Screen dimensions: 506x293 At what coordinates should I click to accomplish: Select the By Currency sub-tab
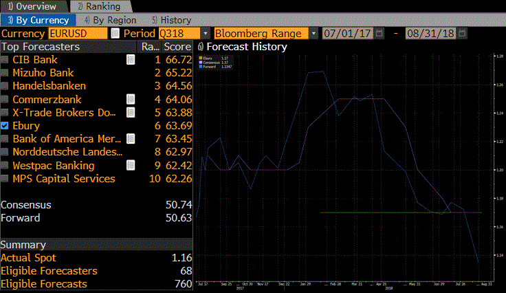click(x=38, y=20)
